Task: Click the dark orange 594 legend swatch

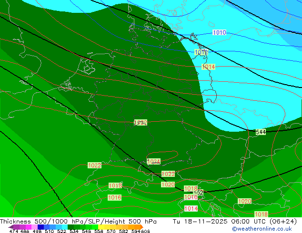Action: [137, 227]
